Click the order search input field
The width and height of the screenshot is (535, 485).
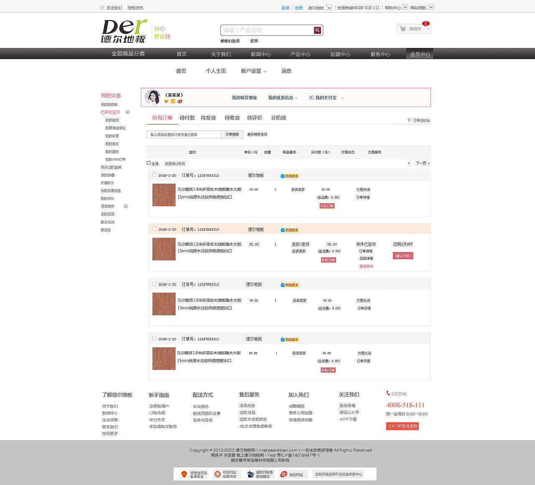pyautogui.click(x=184, y=134)
